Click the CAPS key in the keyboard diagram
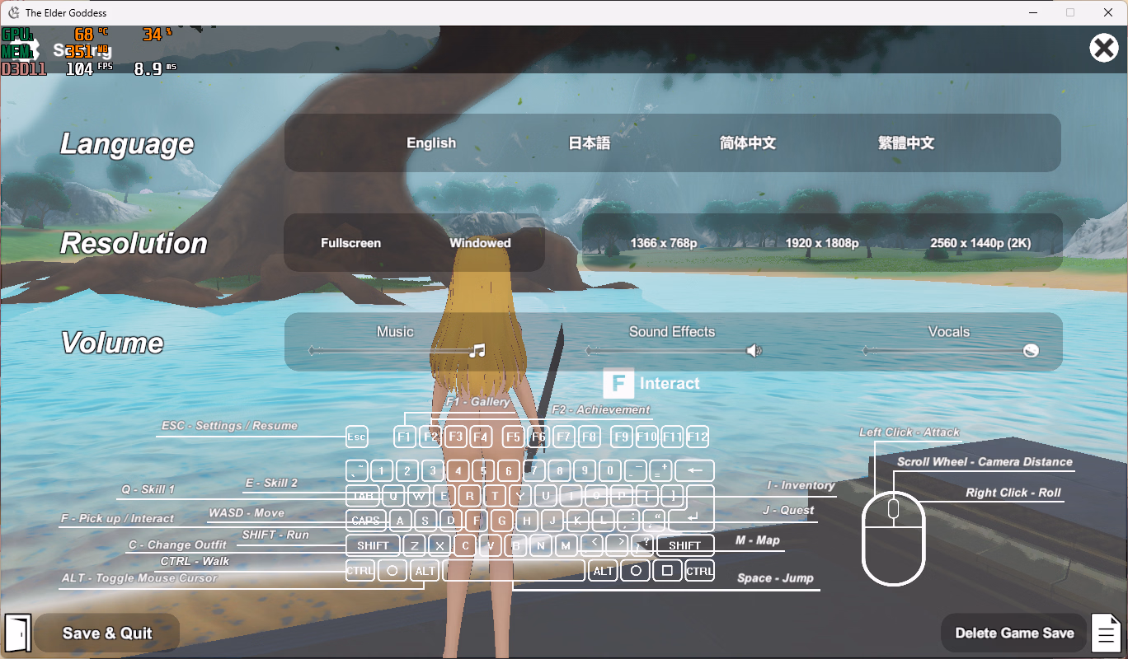The height and width of the screenshot is (659, 1128). click(x=365, y=521)
